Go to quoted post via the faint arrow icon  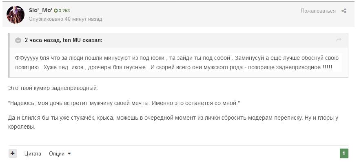[x=339, y=40]
